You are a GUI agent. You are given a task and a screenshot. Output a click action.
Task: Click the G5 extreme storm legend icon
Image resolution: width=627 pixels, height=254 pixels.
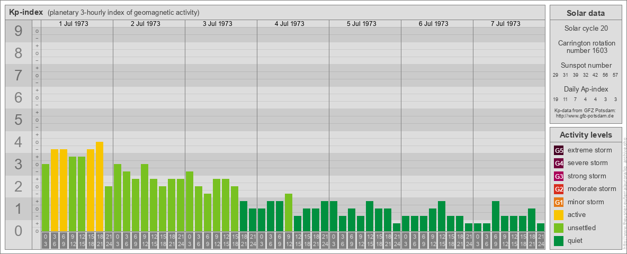[559, 150]
